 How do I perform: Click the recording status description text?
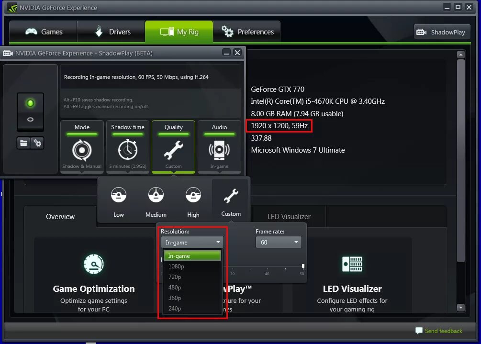(136, 77)
